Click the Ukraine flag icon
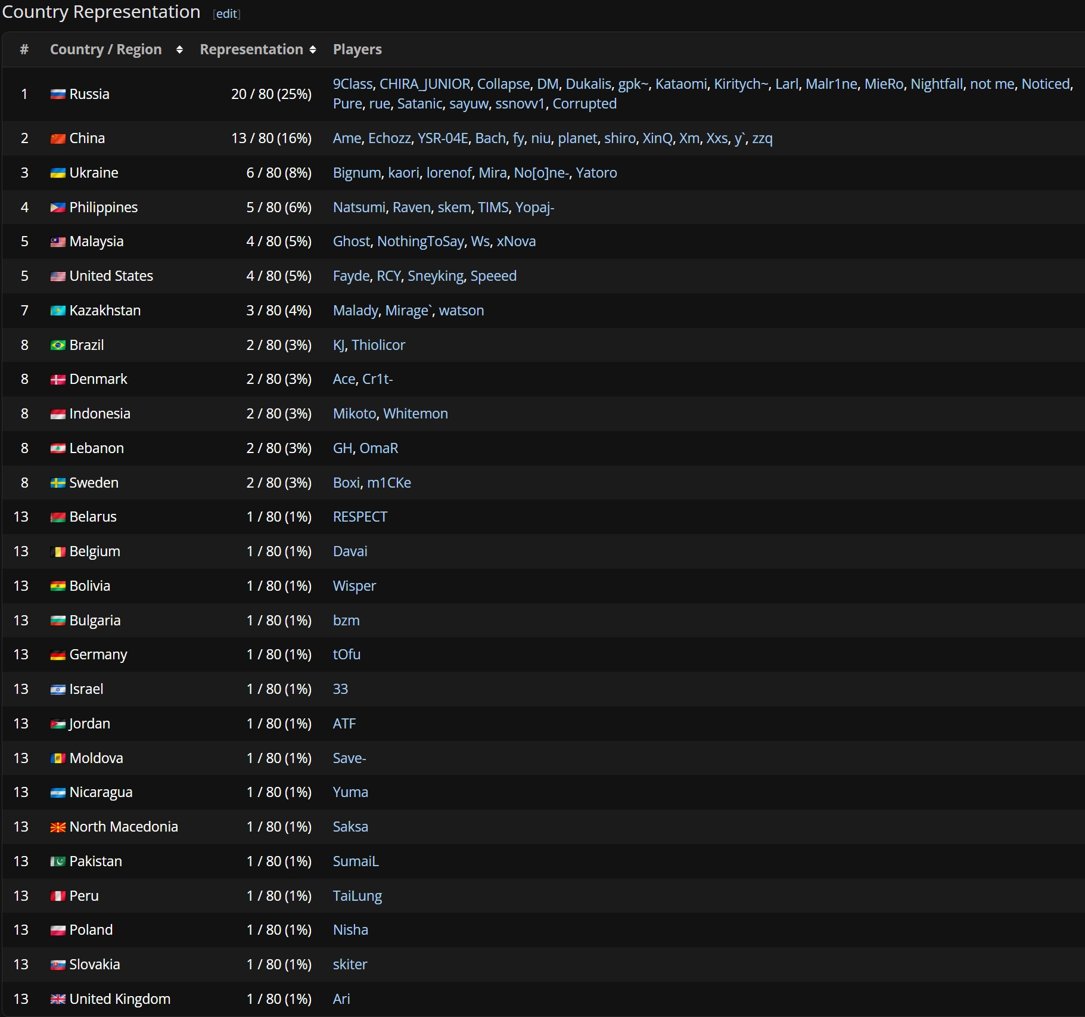The height and width of the screenshot is (1017, 1085). [58, 173]
